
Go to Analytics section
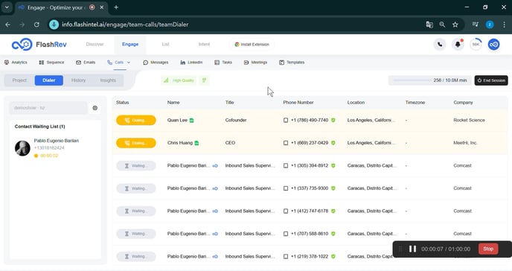16,63
